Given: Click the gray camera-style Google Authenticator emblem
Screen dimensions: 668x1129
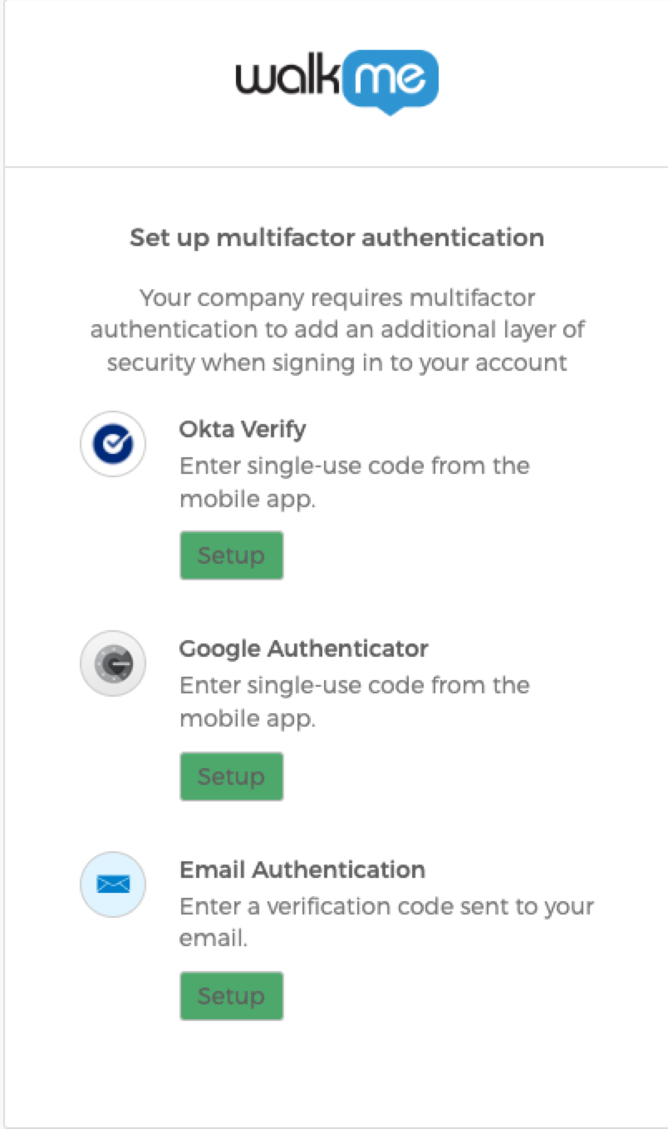Looking at the screenshot, I should [112, 663].
